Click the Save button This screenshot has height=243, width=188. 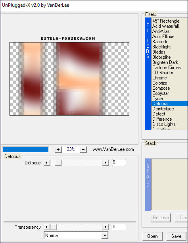point(176,236)
